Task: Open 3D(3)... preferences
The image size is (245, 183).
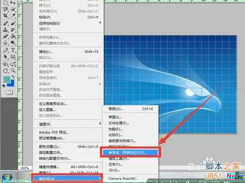Action: 130,170
